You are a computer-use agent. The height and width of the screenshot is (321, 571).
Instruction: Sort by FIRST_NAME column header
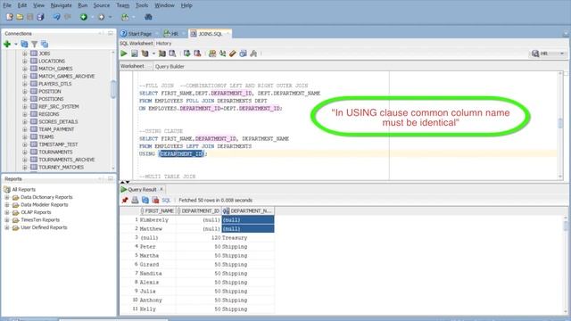(x=158, y=210)
